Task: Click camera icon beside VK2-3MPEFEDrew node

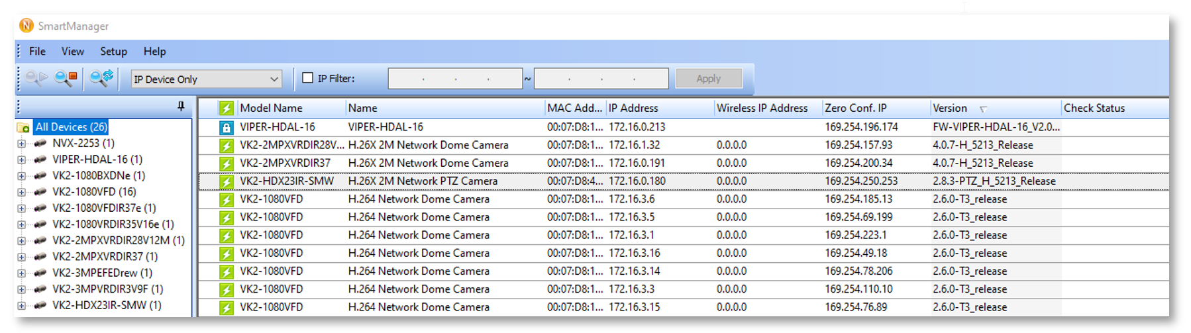Action: coord(40,273)
